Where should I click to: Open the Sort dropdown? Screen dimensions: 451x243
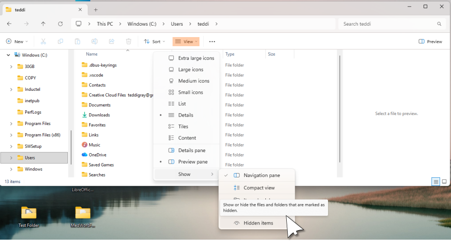pyautogui.click(x=154, y=41)
